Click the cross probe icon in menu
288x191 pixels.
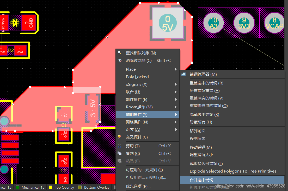120,137
